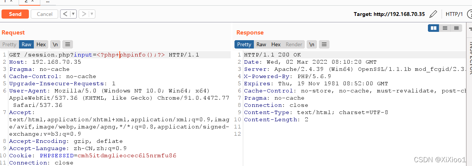Viewport: 472px width, 166px height.
Task: Open the back history dropdown arrow
Action: click(73, 14)
